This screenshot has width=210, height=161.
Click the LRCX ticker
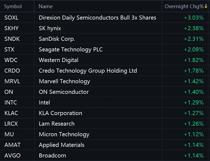click(11, 124)
